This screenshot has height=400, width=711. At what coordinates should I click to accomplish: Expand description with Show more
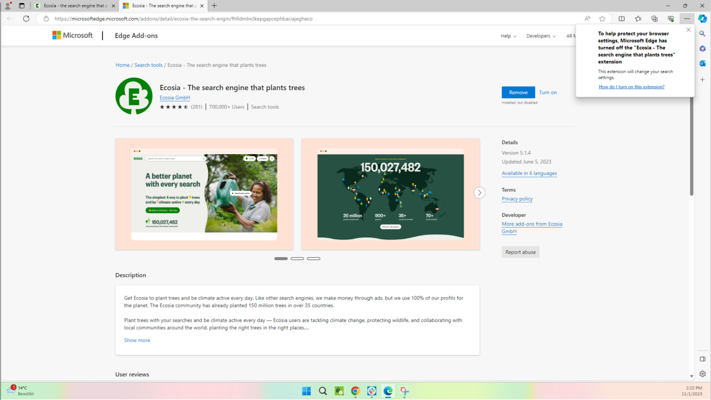[137, 340]
